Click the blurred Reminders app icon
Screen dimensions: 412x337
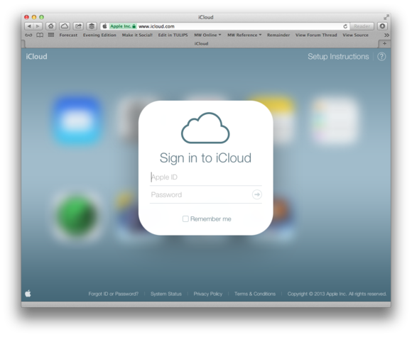click(x=335, y=121)
